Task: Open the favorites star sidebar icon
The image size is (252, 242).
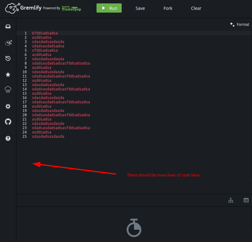Action: 8,74
